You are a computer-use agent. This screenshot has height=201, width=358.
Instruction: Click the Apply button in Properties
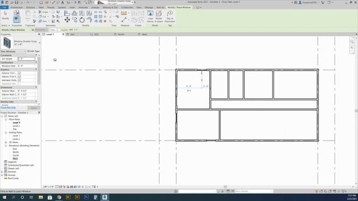click(x=34, y=108)
